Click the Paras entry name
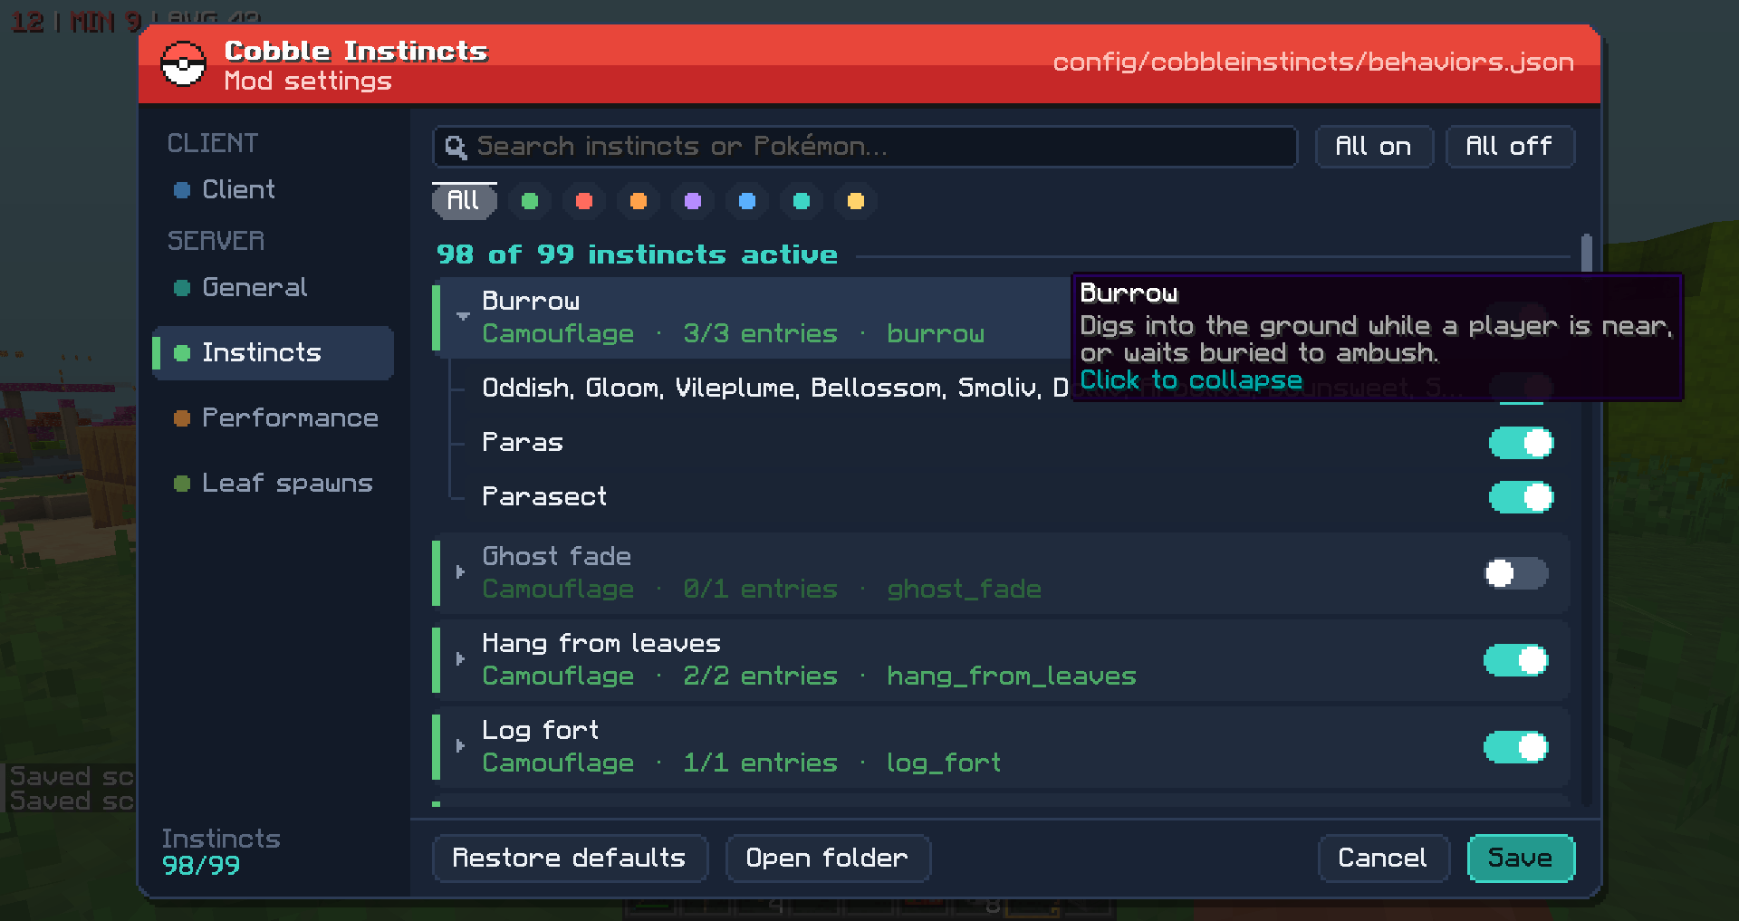This screenshot has height=921, width=1739. pos(523,443)
